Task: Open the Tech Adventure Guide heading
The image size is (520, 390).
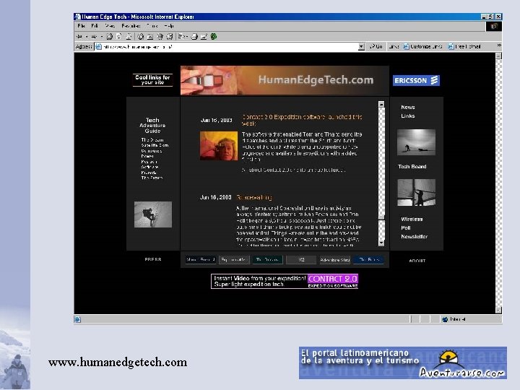Action: [152, 126]
